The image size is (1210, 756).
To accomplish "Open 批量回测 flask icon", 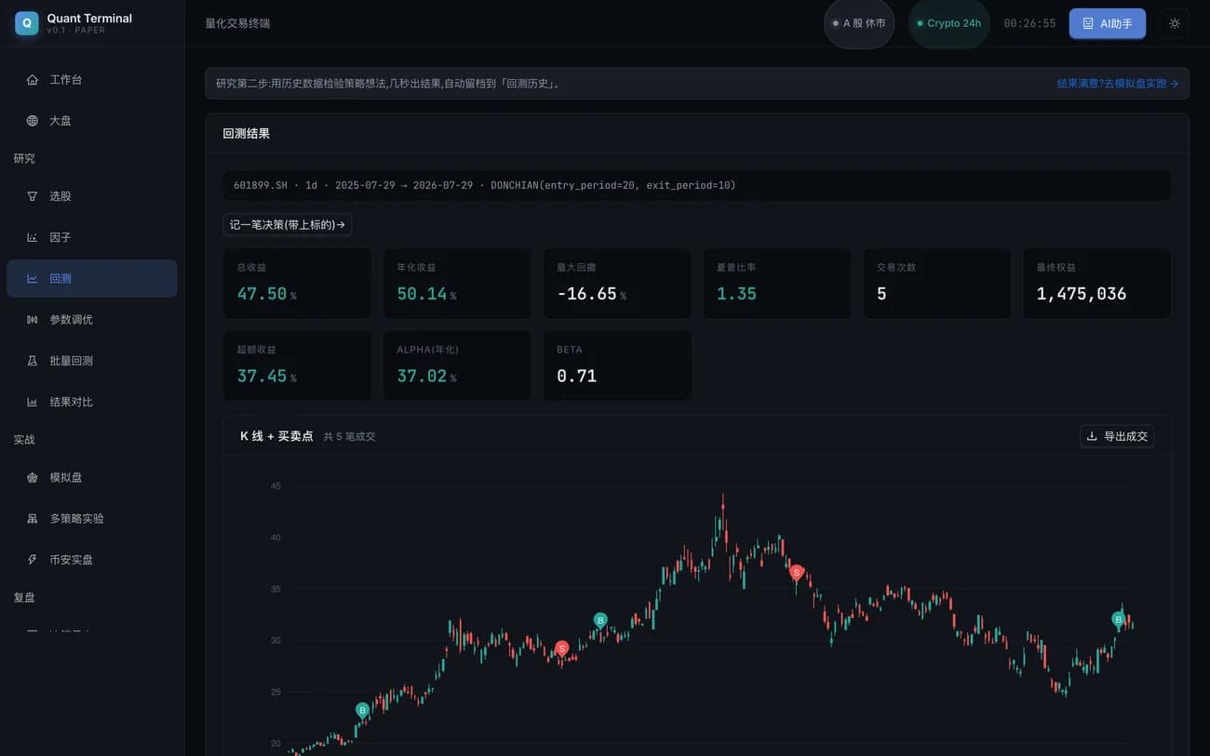I will click(x=33, y=361).
